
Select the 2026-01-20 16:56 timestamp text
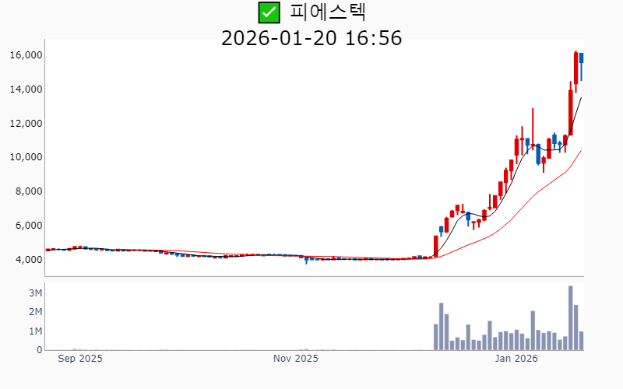[311, 37]
